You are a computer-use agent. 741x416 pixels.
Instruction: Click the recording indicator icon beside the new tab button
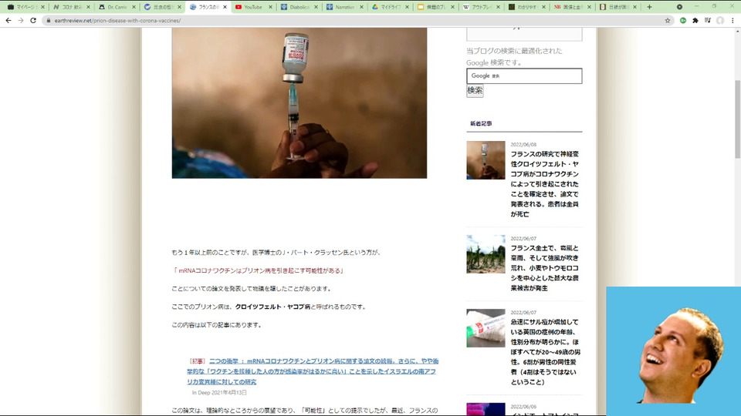[x=679, y=7]
